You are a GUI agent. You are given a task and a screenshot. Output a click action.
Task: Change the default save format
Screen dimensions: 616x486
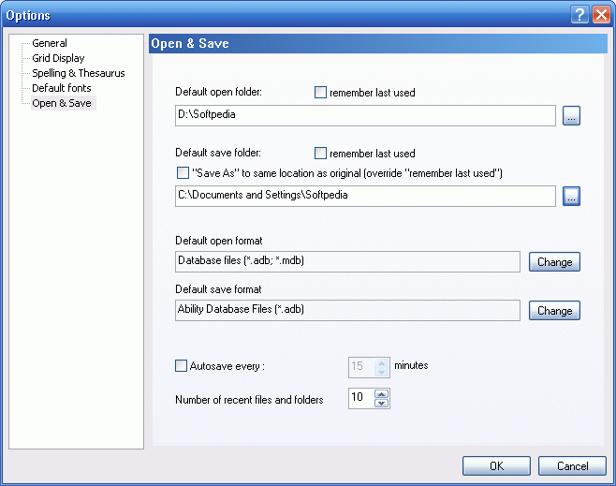point(554,310)
